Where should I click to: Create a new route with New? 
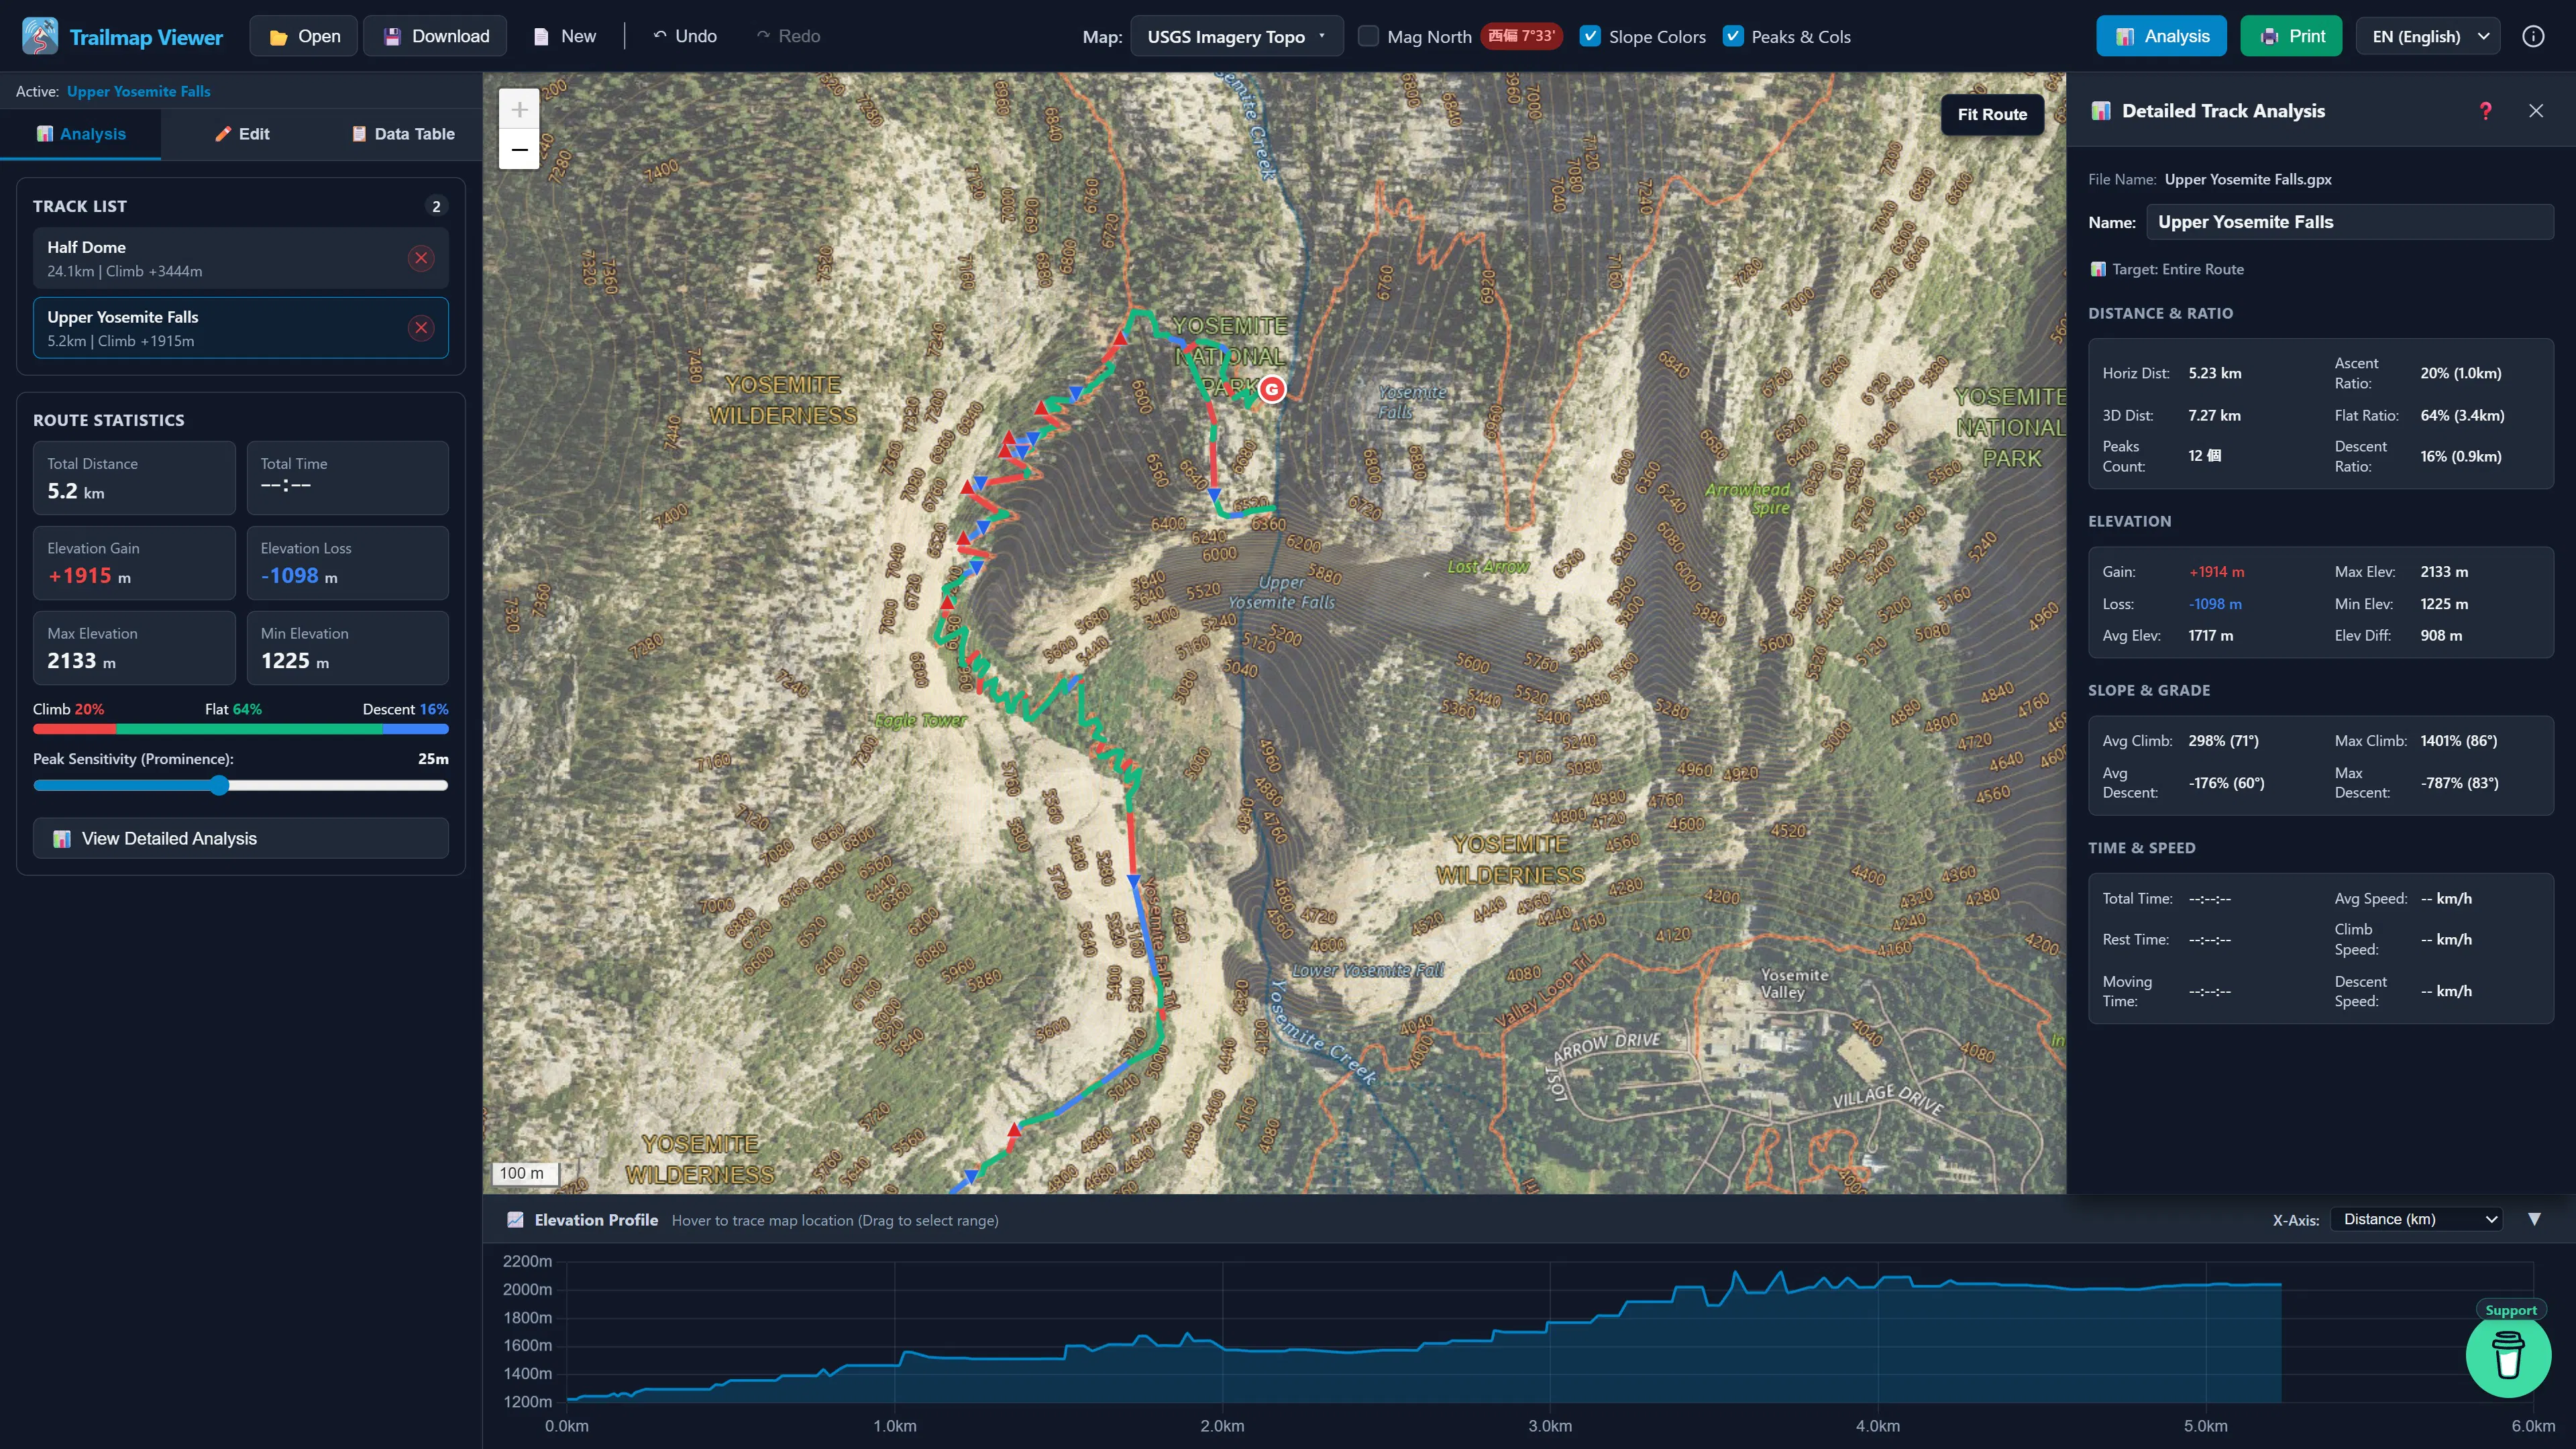click(565, 36)
